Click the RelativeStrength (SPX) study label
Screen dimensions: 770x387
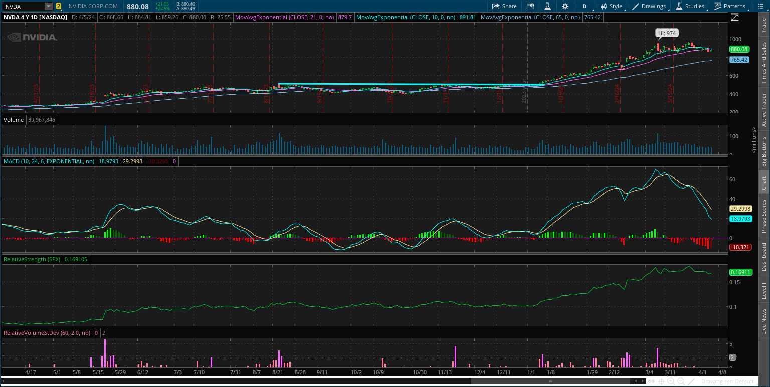[32, 259]
